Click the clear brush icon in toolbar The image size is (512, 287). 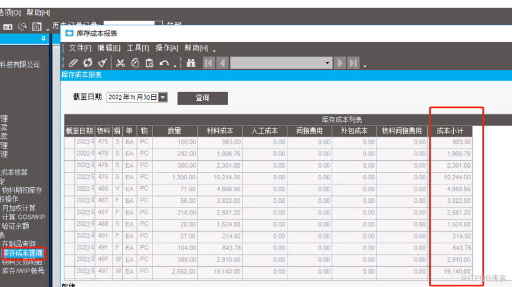click(102, 63)
